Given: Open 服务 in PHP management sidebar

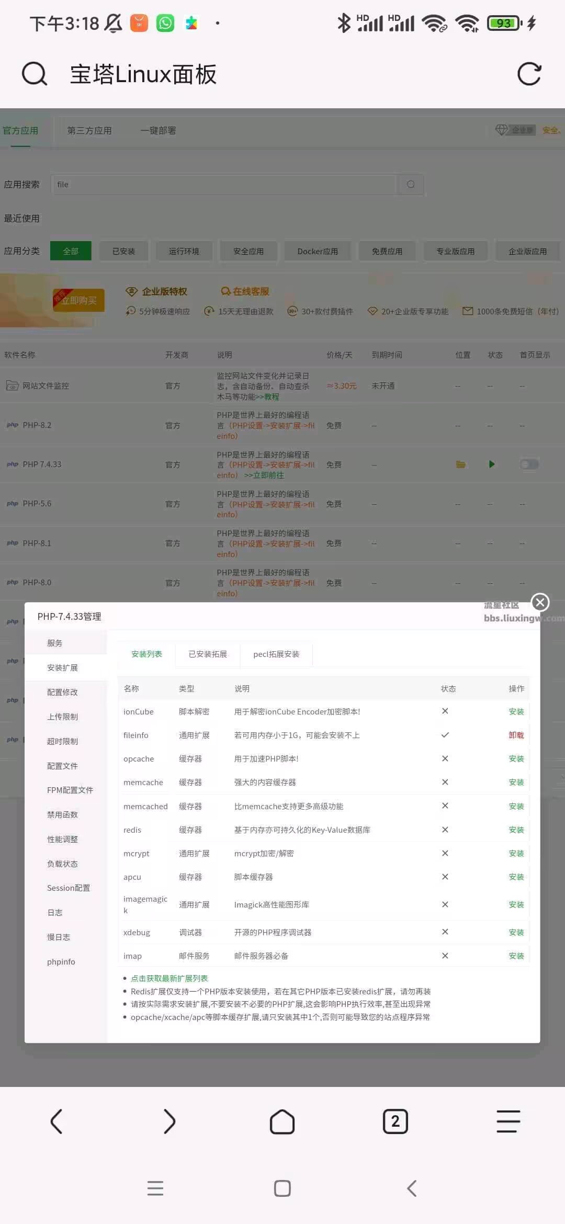Looking at the screenshot, I should 66,643.
